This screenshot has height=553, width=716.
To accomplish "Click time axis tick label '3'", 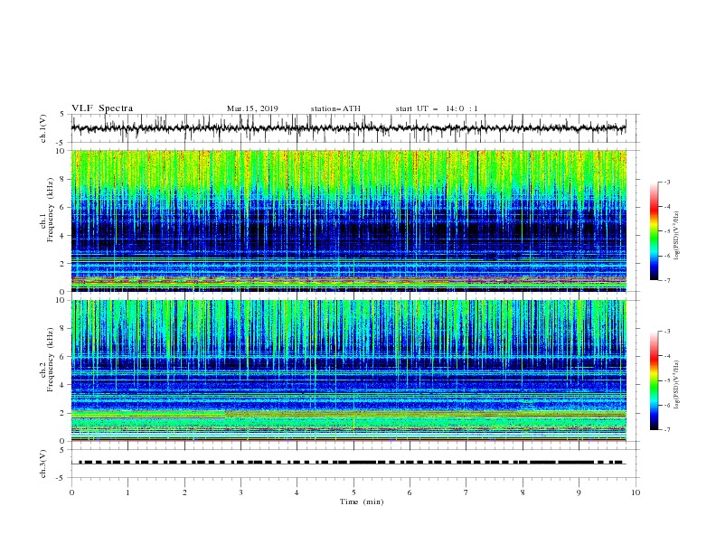I will [x=240, y=492].
